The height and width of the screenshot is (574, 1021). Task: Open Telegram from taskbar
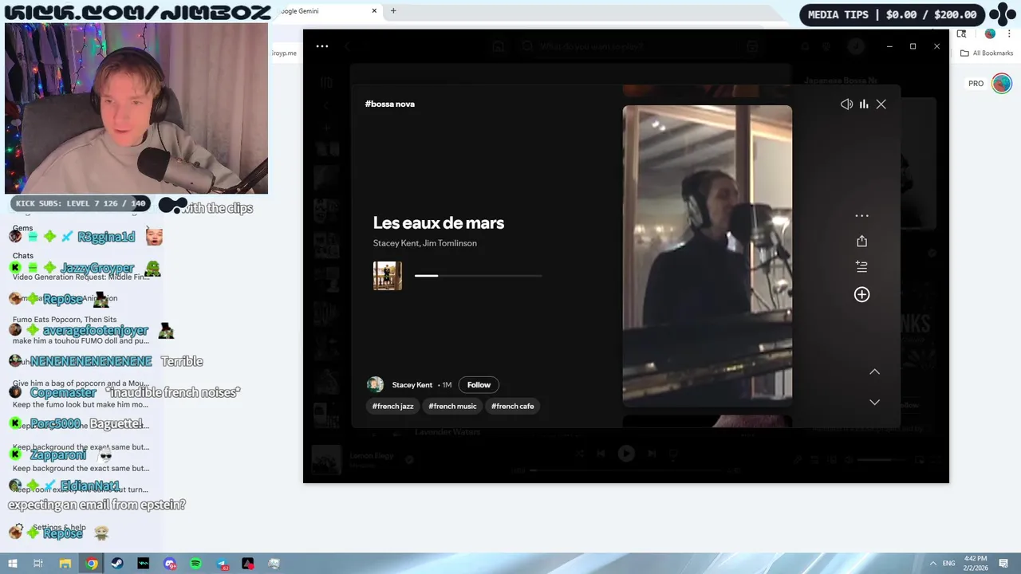pos(222,564)
